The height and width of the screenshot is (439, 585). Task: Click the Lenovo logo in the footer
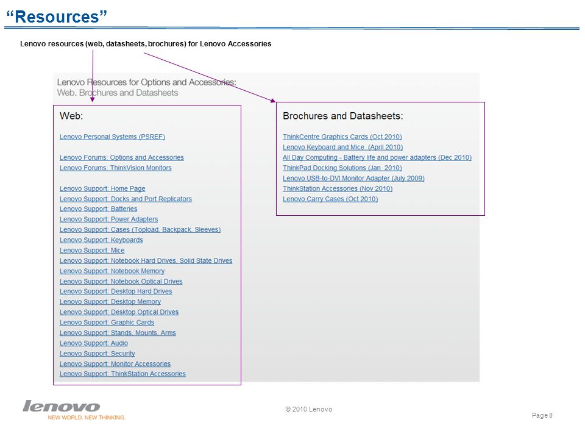pyautogui.click(x=61, y=406)
